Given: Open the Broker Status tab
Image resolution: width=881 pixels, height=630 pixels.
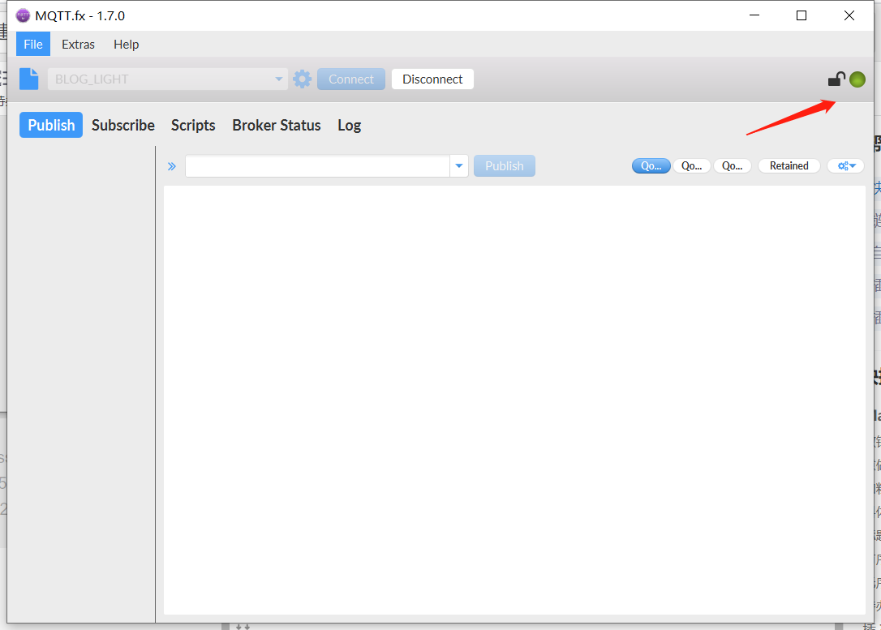Looking at the screenshot, I should (x=277, y=125).
